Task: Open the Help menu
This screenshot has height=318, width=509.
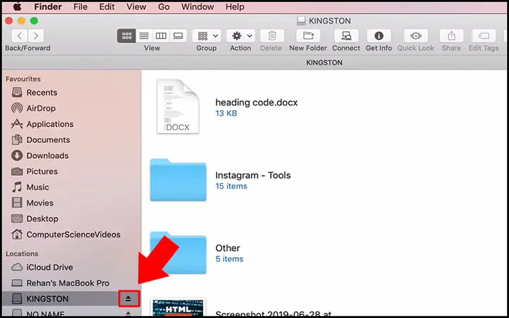Action: coord(235,7)
